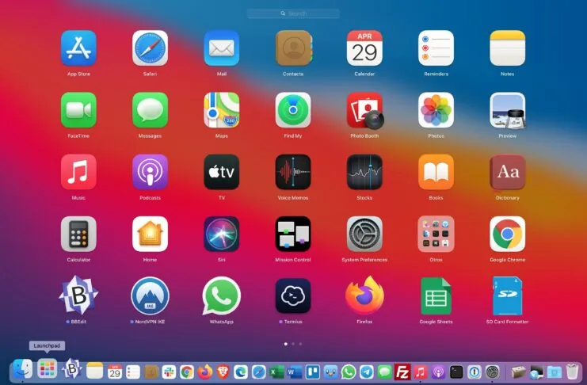Launch Slack from the Dock

tap(169, 372)
